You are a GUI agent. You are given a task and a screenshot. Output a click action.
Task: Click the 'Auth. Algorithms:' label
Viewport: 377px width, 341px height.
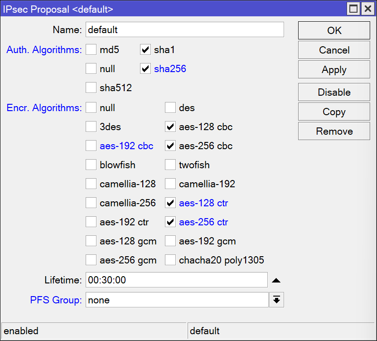click(44, 50)
